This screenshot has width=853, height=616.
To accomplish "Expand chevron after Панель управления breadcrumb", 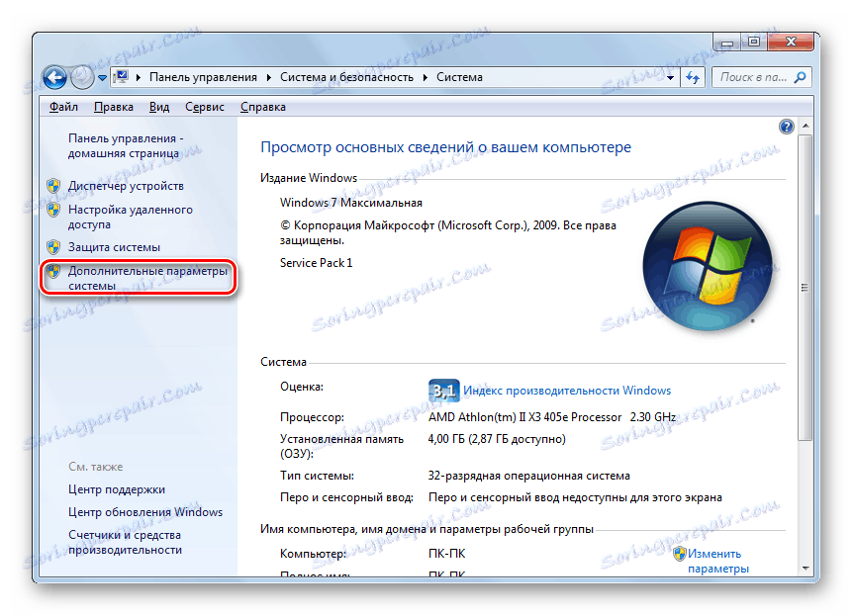I will coord(269,77).
